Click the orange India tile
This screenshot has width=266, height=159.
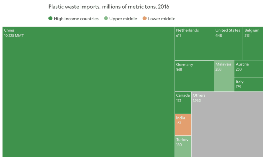point(183,125)
